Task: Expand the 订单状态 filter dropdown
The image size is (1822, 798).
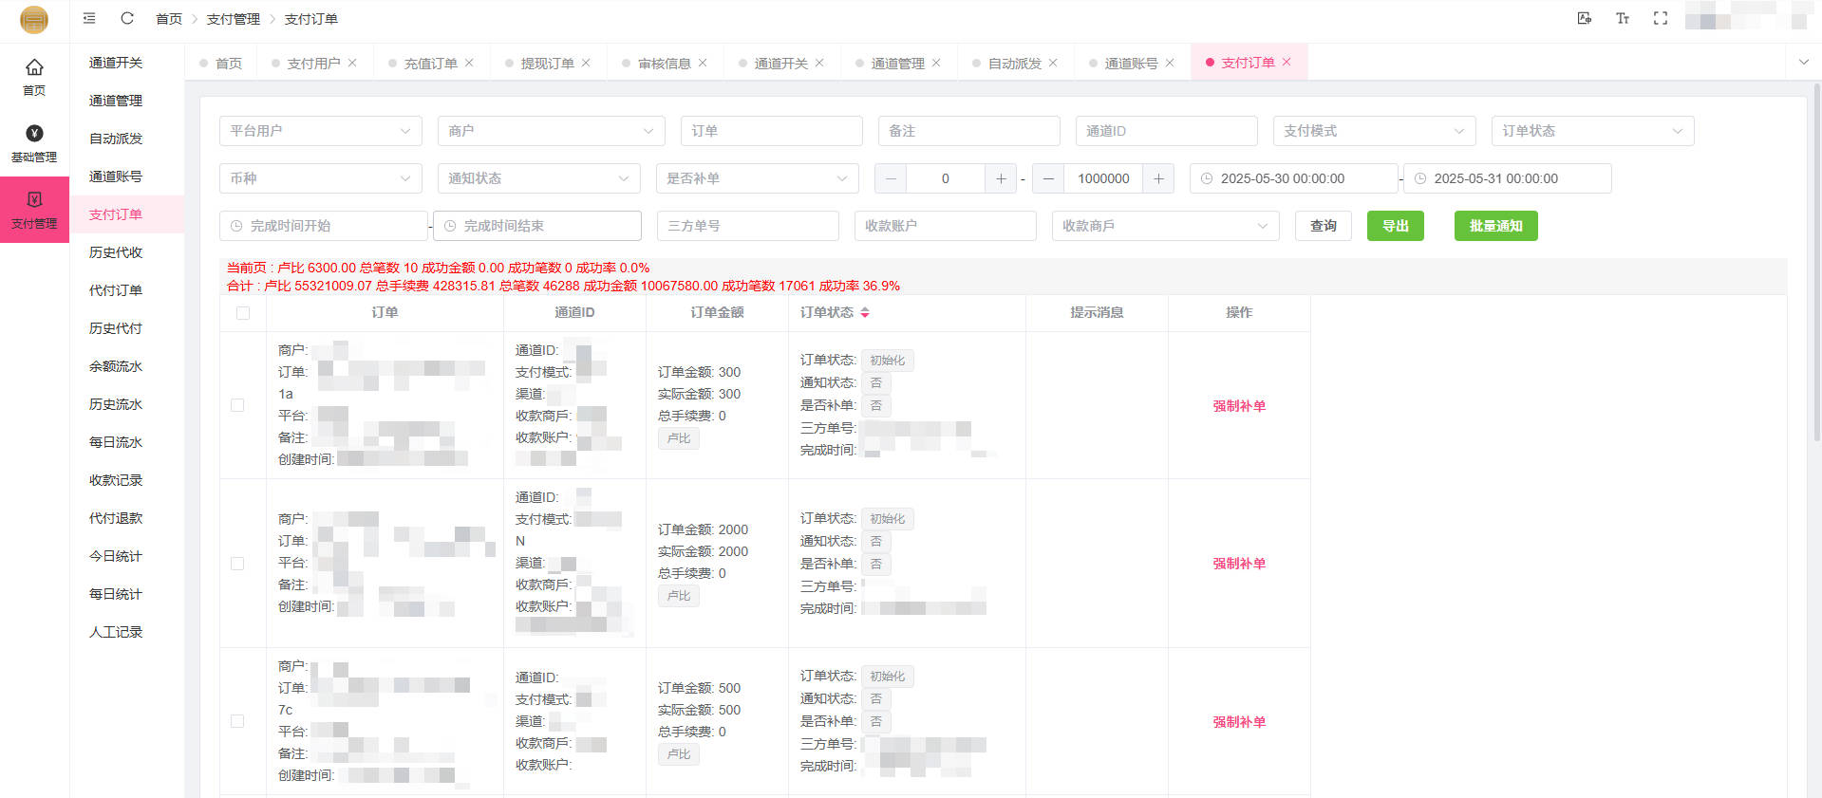Action: (1591, 131)
